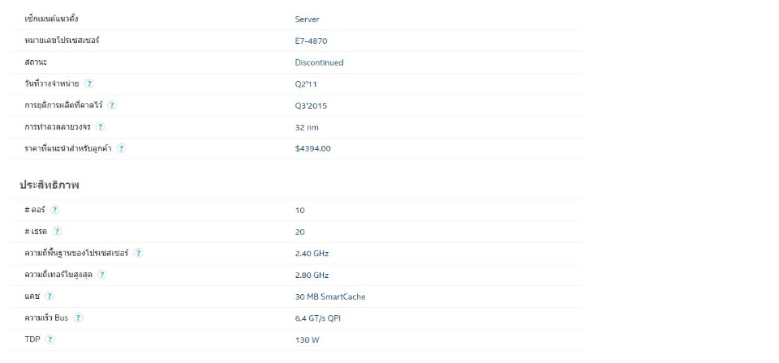Screen dimensions: 779x363
Task: Click the help icon for # คอร์
Action: pyautogui.click(x=54, y=209)
